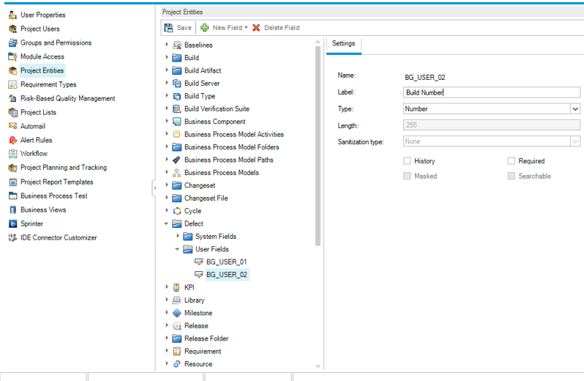Collapse the Defect tree node
This screenshot has width=584, height=381.
click(x=167, y=223)
